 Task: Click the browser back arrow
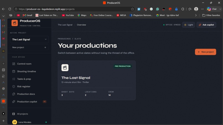[3, 9]
